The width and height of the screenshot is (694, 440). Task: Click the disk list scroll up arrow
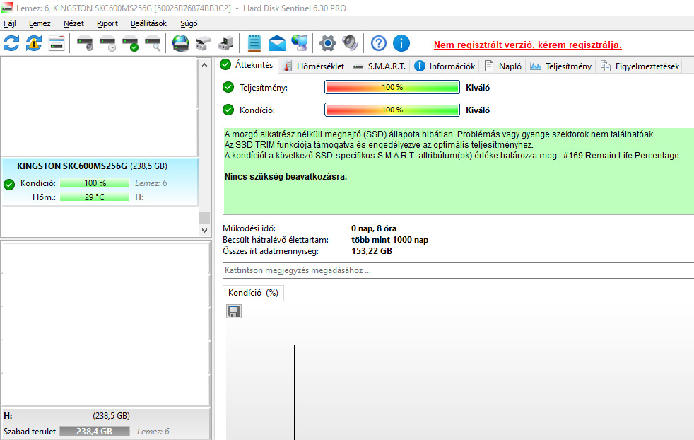(204, 65)
